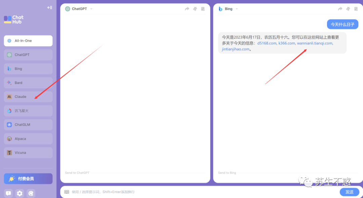Open the 讯飞星火 chatbot panel

pyautogui.click(x=28, y=110)
